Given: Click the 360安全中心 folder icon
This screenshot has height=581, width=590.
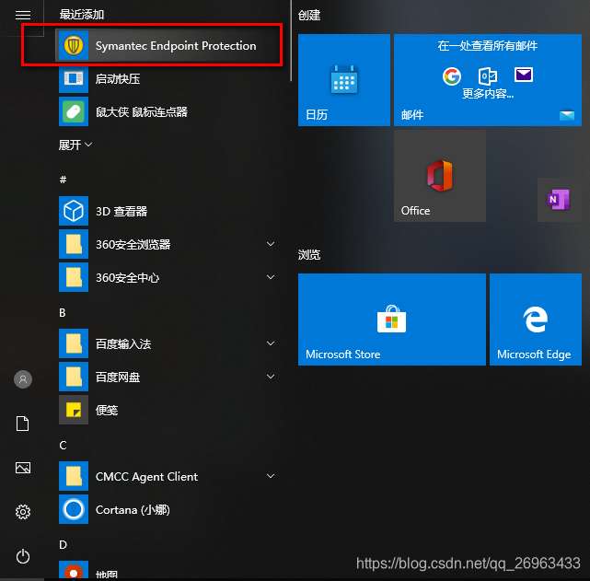Looking at the screenshot, I should 74,277.
